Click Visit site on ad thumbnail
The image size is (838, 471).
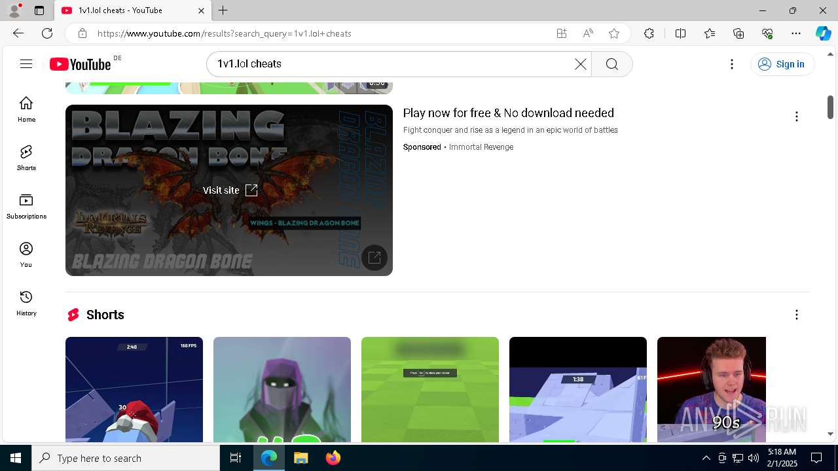(x=230, y=190)
